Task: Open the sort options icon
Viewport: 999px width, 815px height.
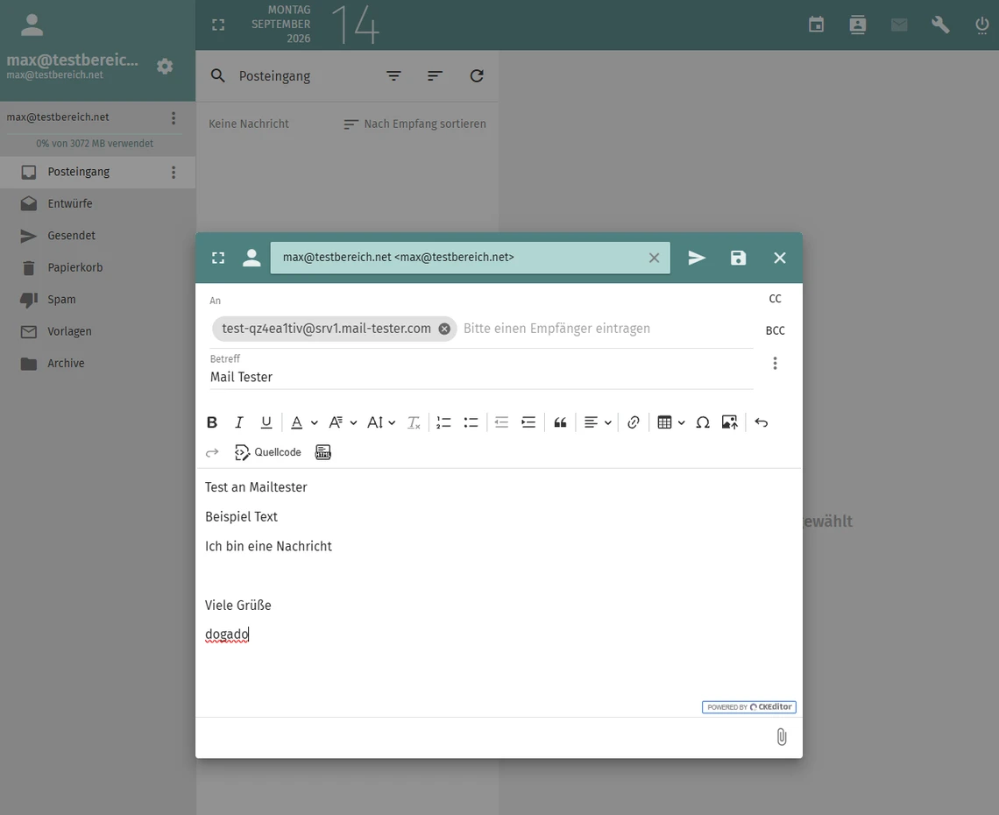Action: pyautogui.click(x=436, y=76)
